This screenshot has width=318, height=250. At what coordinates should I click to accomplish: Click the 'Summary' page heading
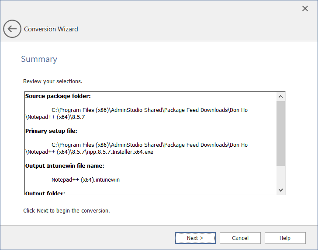pyautogui.click(x=39, y=59)
